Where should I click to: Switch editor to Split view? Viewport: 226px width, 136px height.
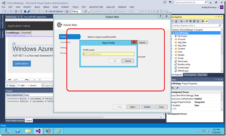pyautogui.click(x=21, y=85)
